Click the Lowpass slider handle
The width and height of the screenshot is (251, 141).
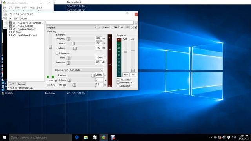93,76
